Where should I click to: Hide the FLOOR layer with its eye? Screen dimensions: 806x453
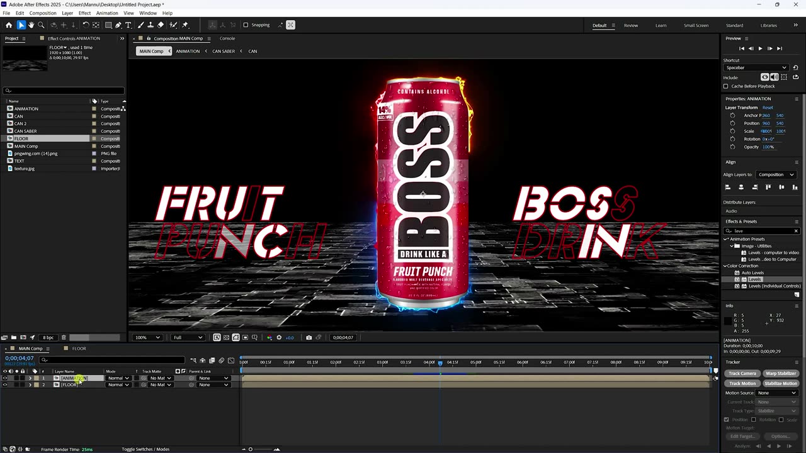(5, 384)
